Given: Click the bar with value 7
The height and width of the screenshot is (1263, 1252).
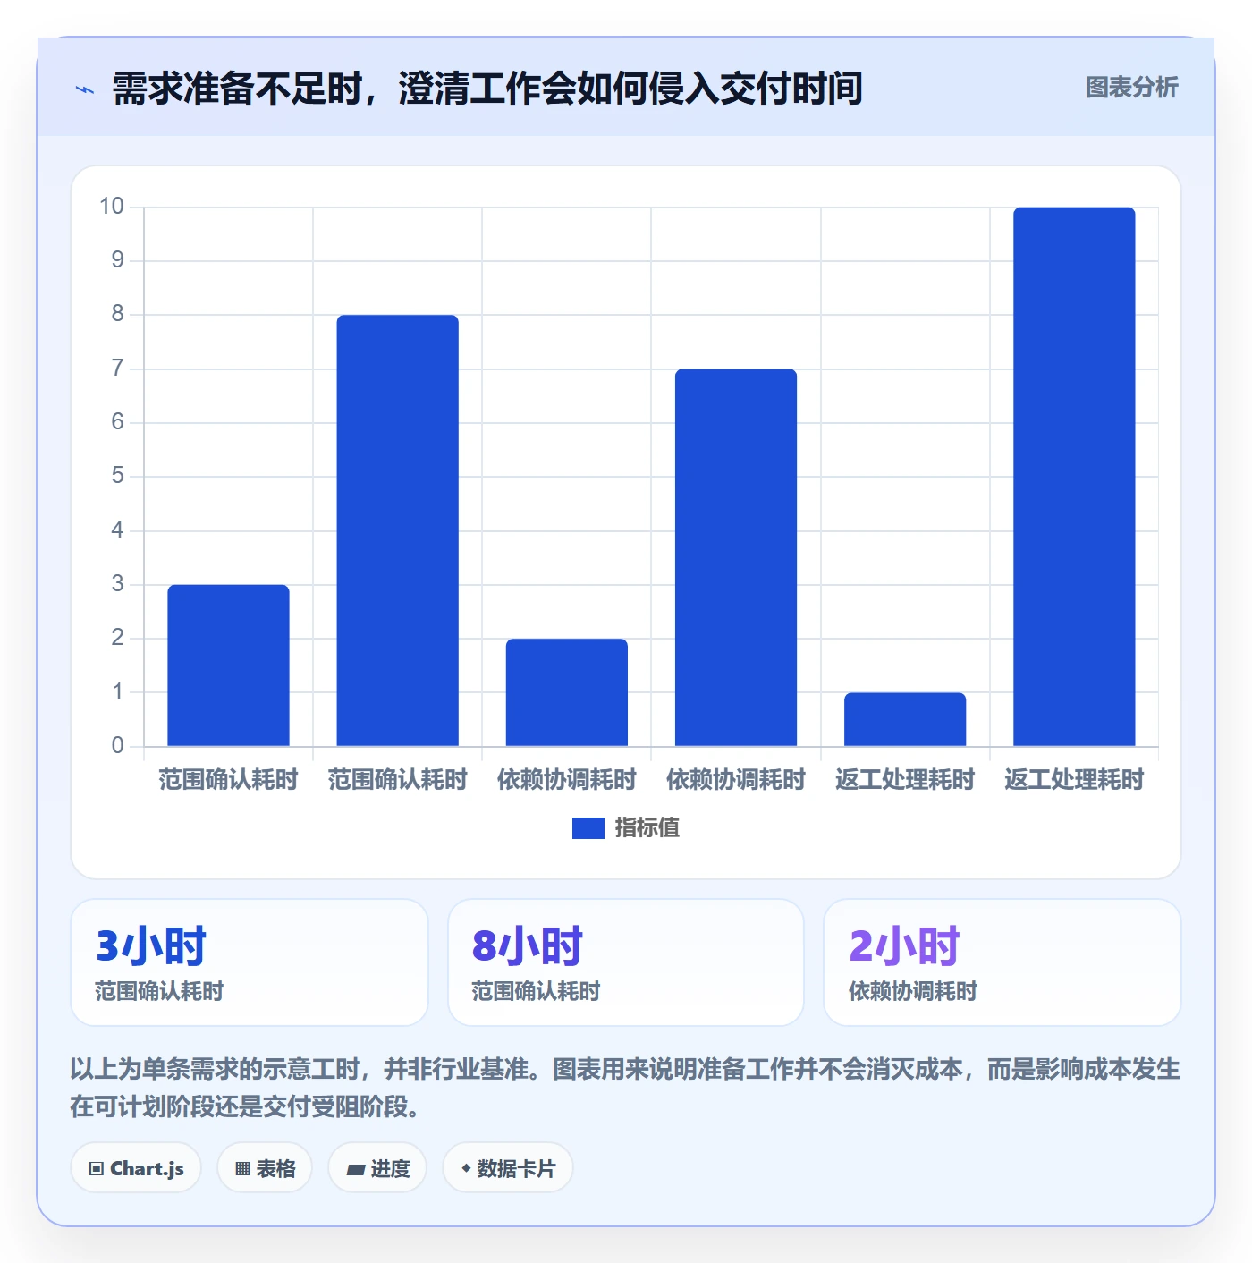Looking at the screenshot, I should pyautogui.click(x=736, y=557).
